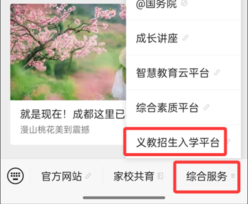Click link icon next to 智慧教育云平台
The height and width of the screenshot is (204, 248).
[x=217, y=73]
